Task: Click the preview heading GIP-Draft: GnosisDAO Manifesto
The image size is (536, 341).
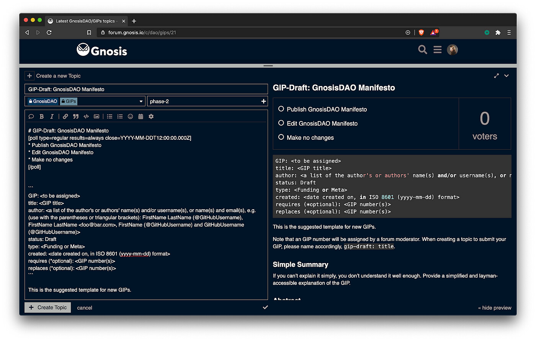Action: 334,88
